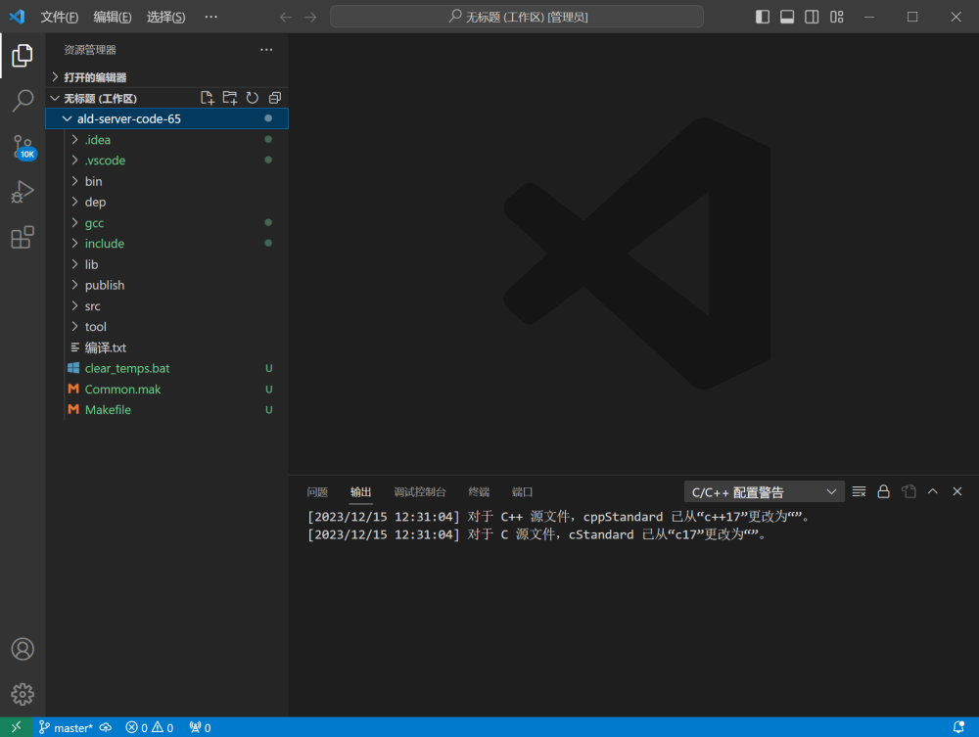Refresh the explorer file tree
The image size is (979, 737).
[x=252, y=98]
